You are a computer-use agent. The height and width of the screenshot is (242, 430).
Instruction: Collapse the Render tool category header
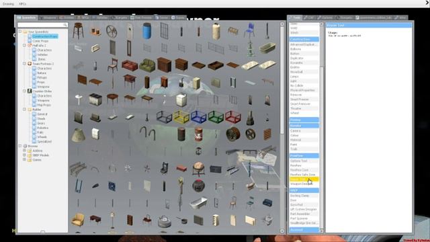(304, 126)
